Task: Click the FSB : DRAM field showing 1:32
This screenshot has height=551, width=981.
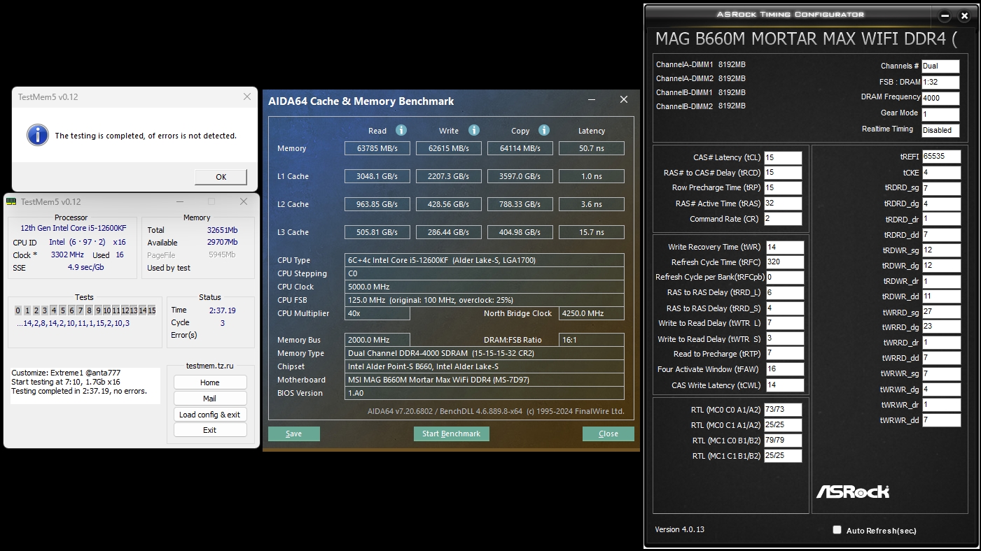Action: [940, 83]
